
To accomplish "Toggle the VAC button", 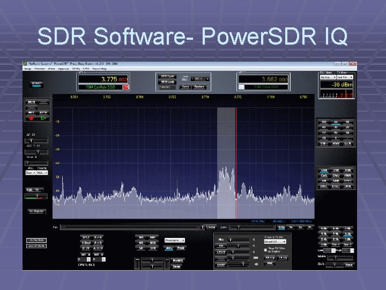I will pos(270,263).
